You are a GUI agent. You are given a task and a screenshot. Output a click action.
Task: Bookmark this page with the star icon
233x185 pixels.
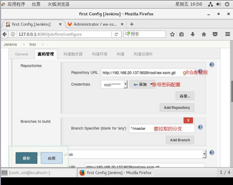(x=172, y=34)
